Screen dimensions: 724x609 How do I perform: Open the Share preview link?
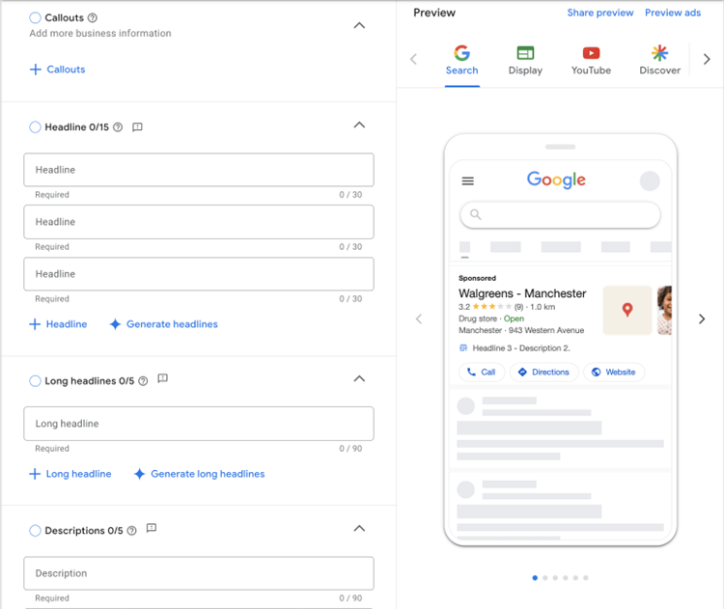[x=600, y=13]
